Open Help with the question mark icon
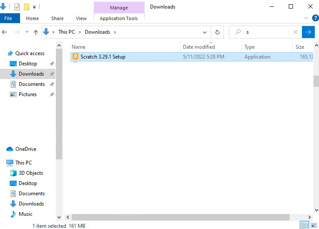The width and height of the screenshot is (319, 229). [x=315, y=18]
